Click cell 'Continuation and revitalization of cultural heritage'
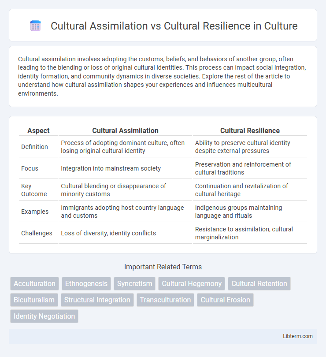 tap(250, 190)
